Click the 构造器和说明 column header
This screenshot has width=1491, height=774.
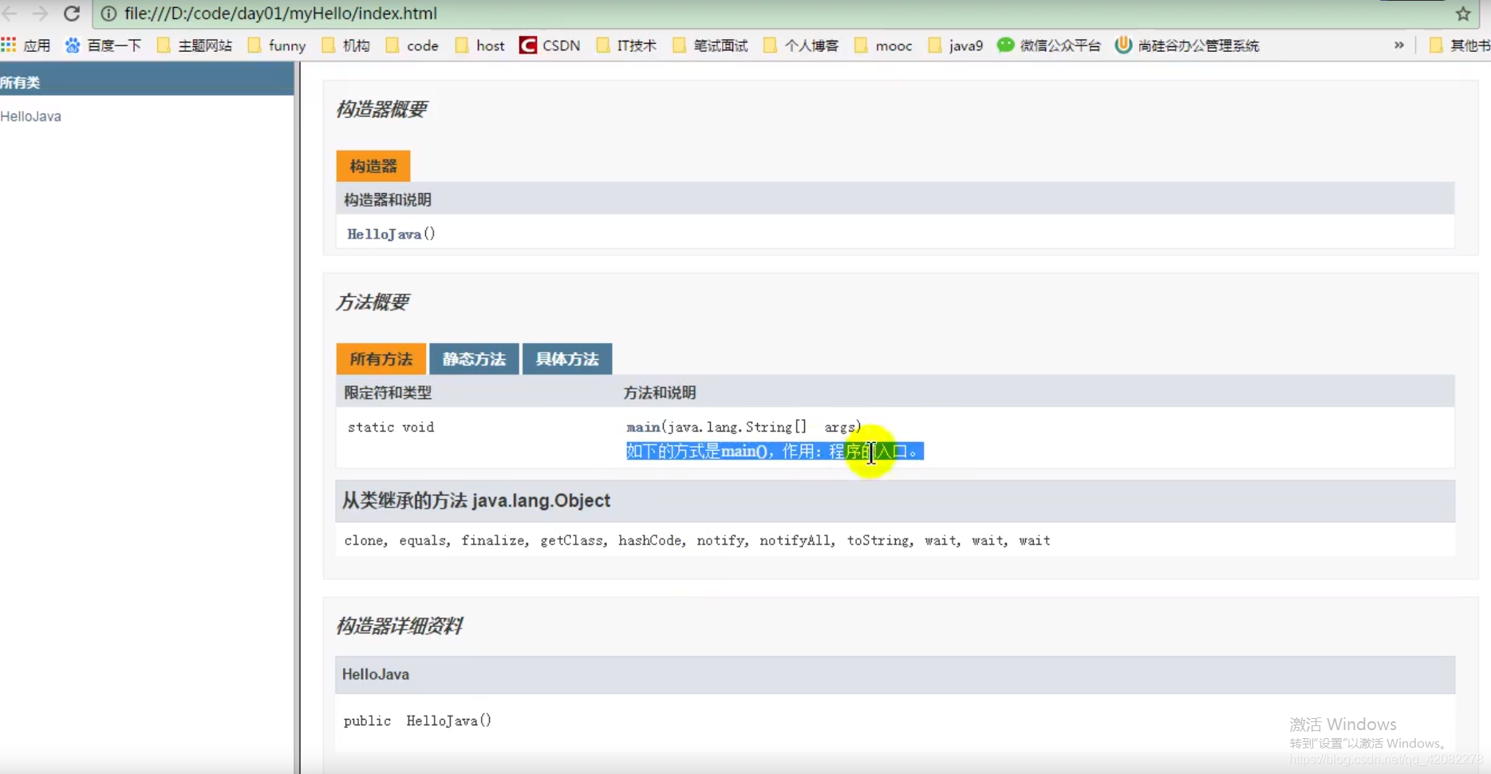click(x=388, y=199)
